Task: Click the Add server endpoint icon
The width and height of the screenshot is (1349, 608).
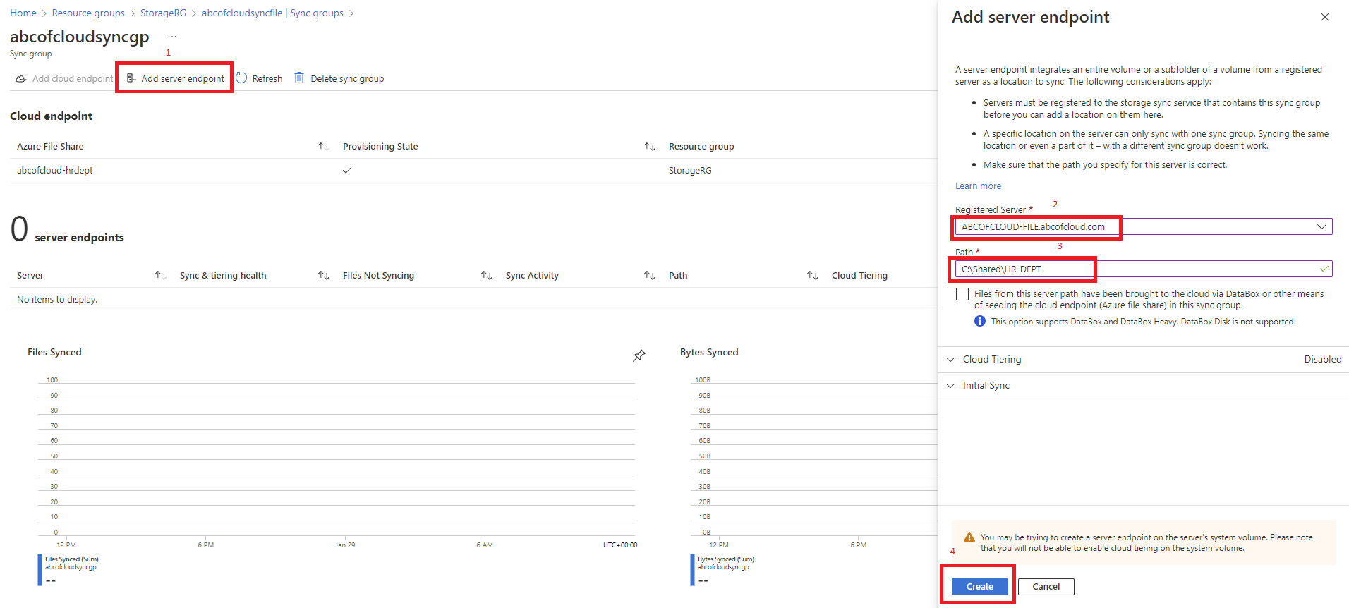Action: pyautogui.click(x=131, y=78)
